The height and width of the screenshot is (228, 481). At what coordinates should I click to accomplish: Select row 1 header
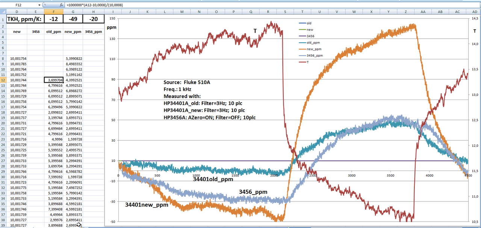tap(3, 20)
